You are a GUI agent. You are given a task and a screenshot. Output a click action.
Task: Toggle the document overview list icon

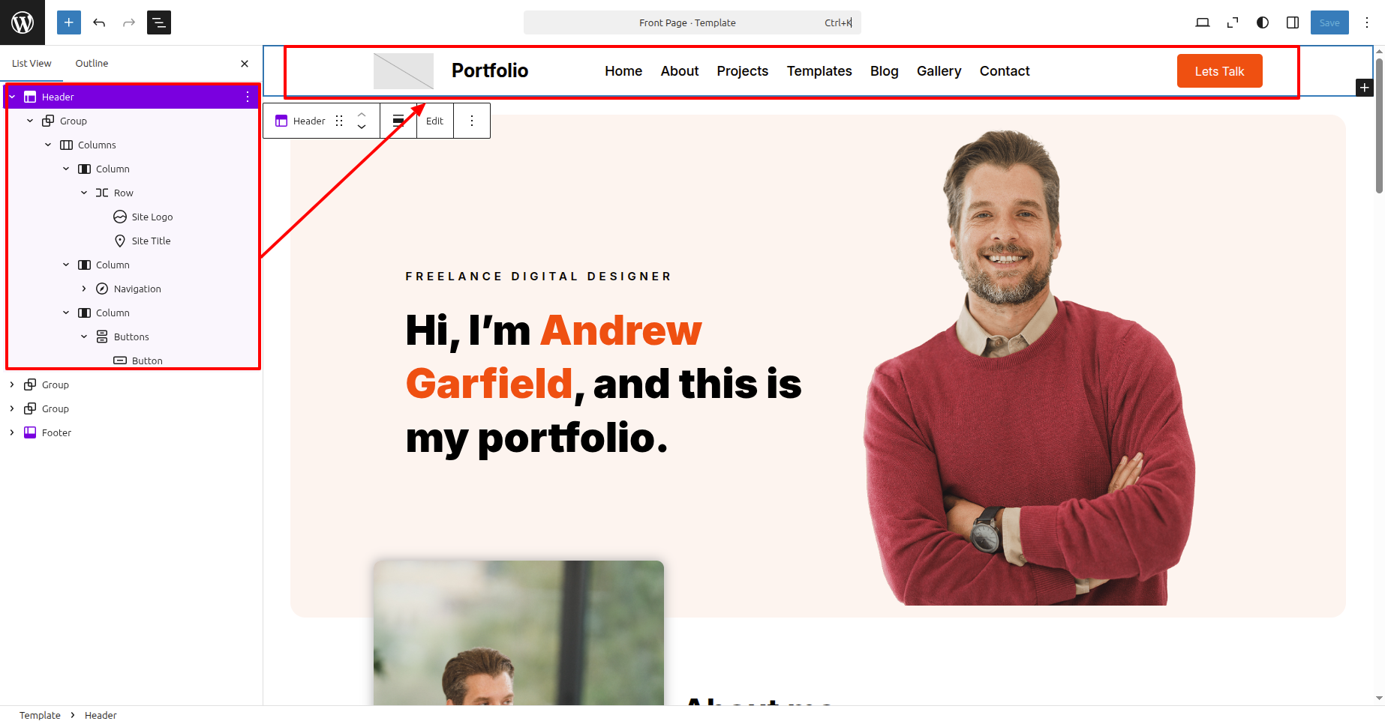(159, 22)
